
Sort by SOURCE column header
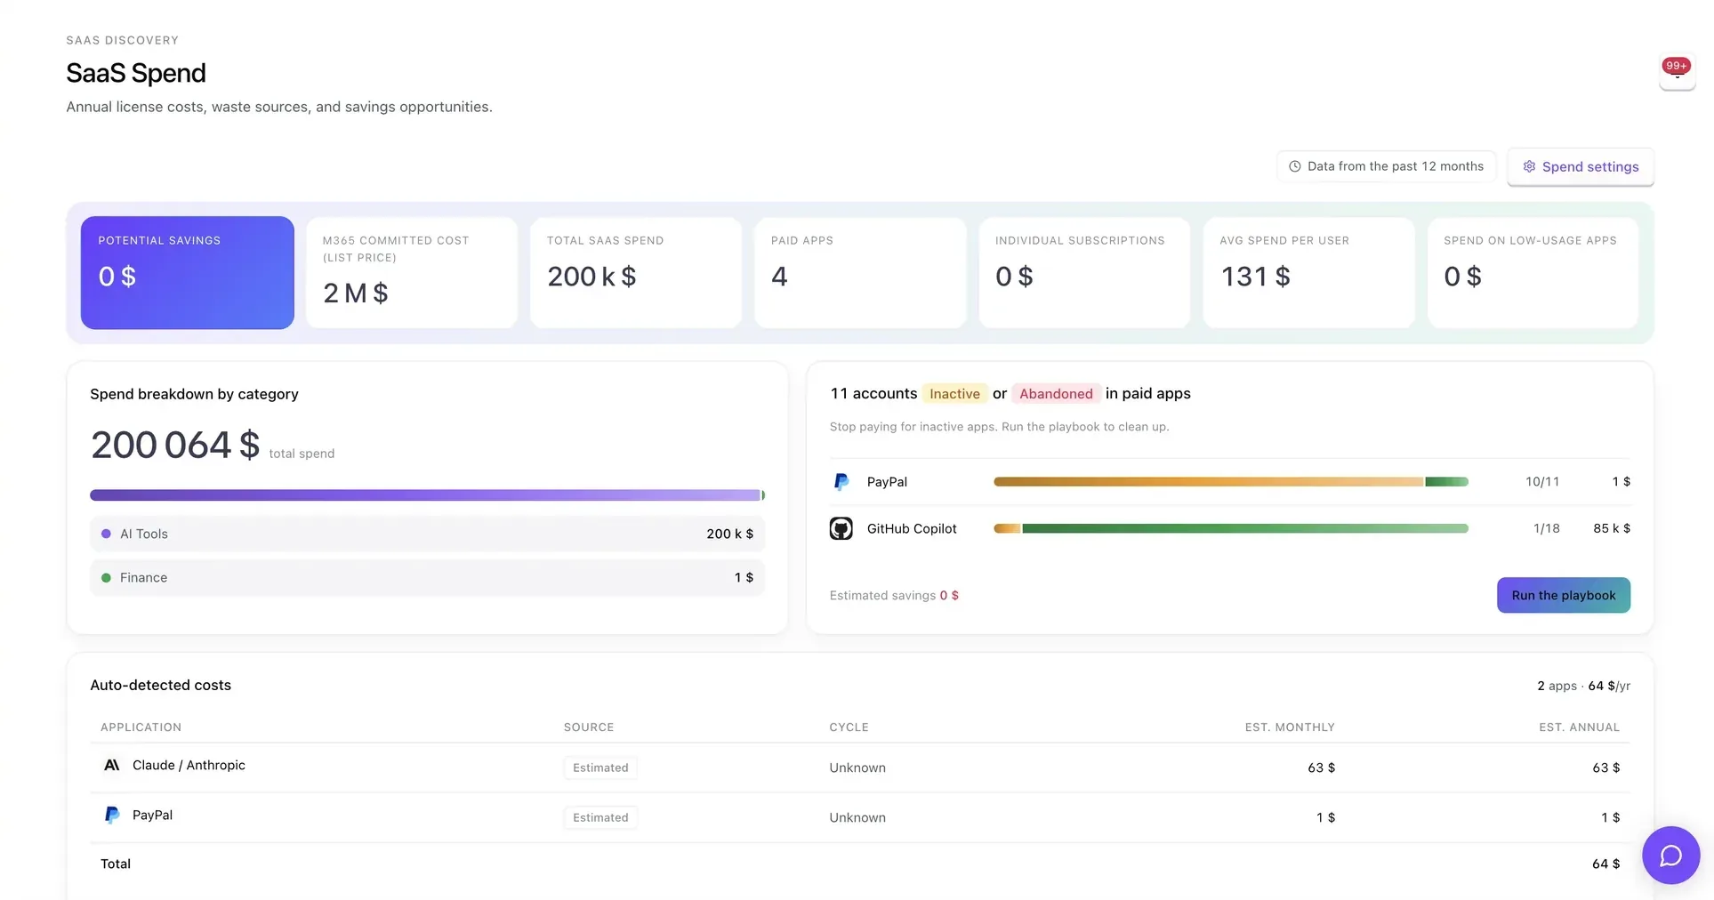[x=589, y=727]
